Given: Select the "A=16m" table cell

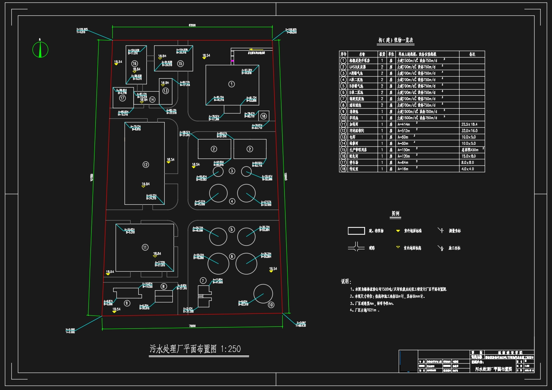Looking at the screenshot, I should pos(427,169).
